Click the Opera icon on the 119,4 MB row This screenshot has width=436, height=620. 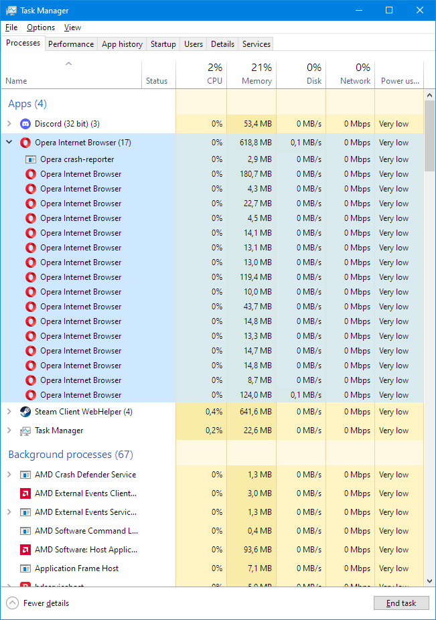pyautogui.click(x=31, y=277)
